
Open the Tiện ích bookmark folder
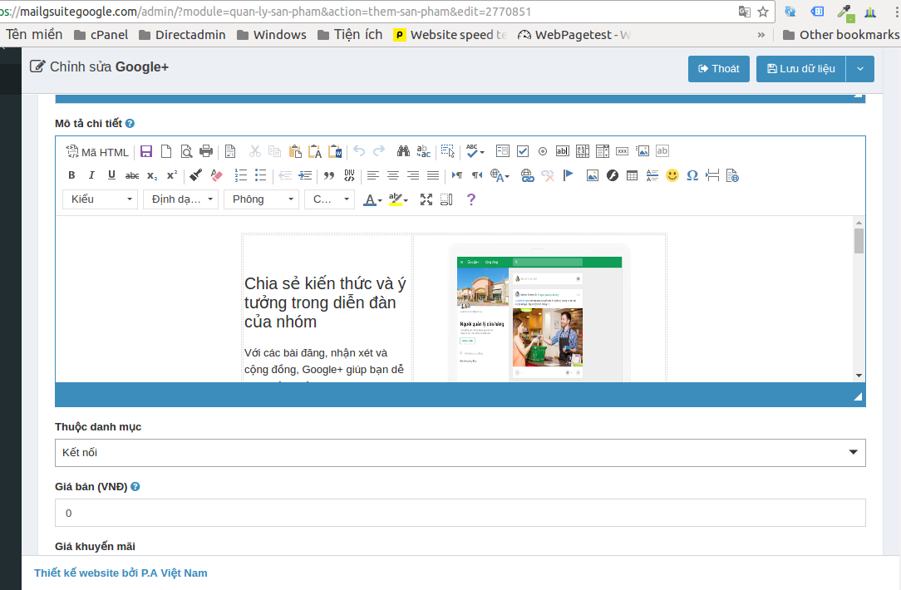[x=350, y=35]
